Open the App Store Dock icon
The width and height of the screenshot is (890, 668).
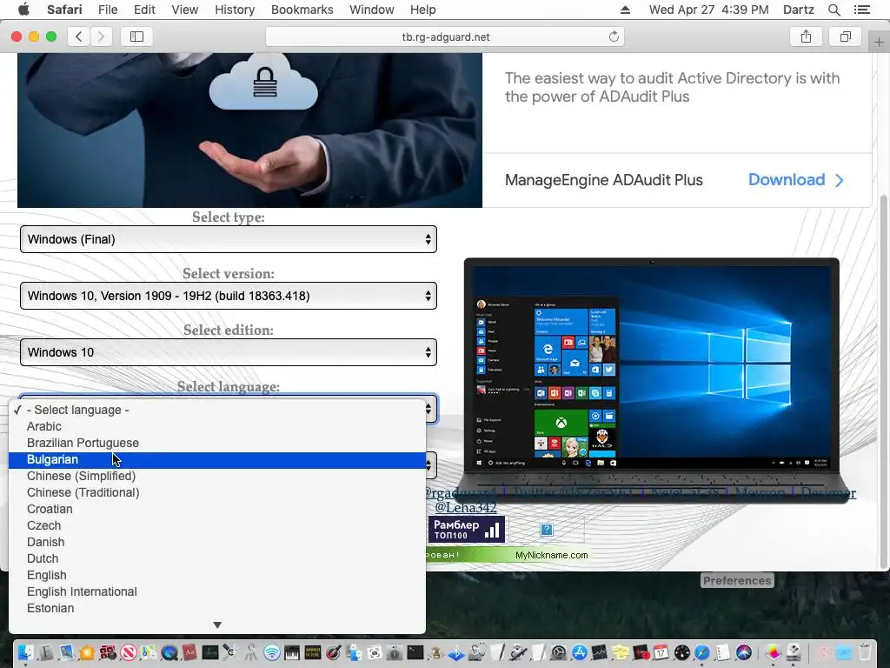580,652
